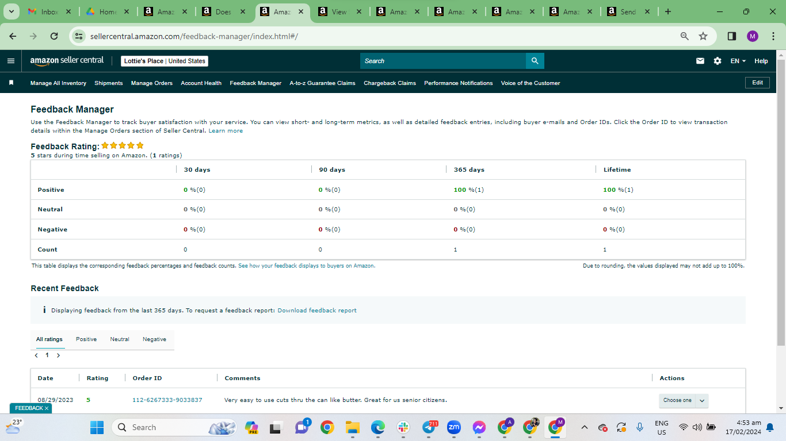Select the All ratings tab
The height and width of the screenshot is (441, 786).
coord(49,339)
